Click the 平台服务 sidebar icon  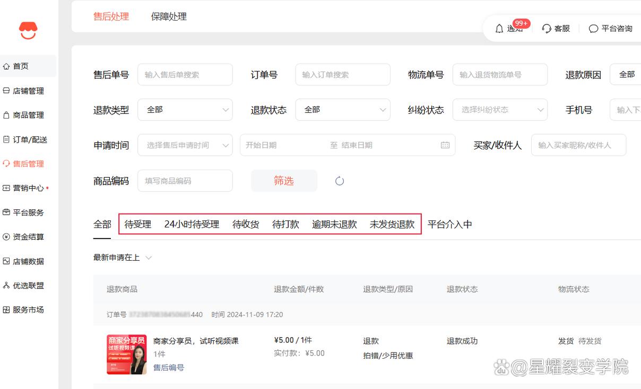click(6, 213)
